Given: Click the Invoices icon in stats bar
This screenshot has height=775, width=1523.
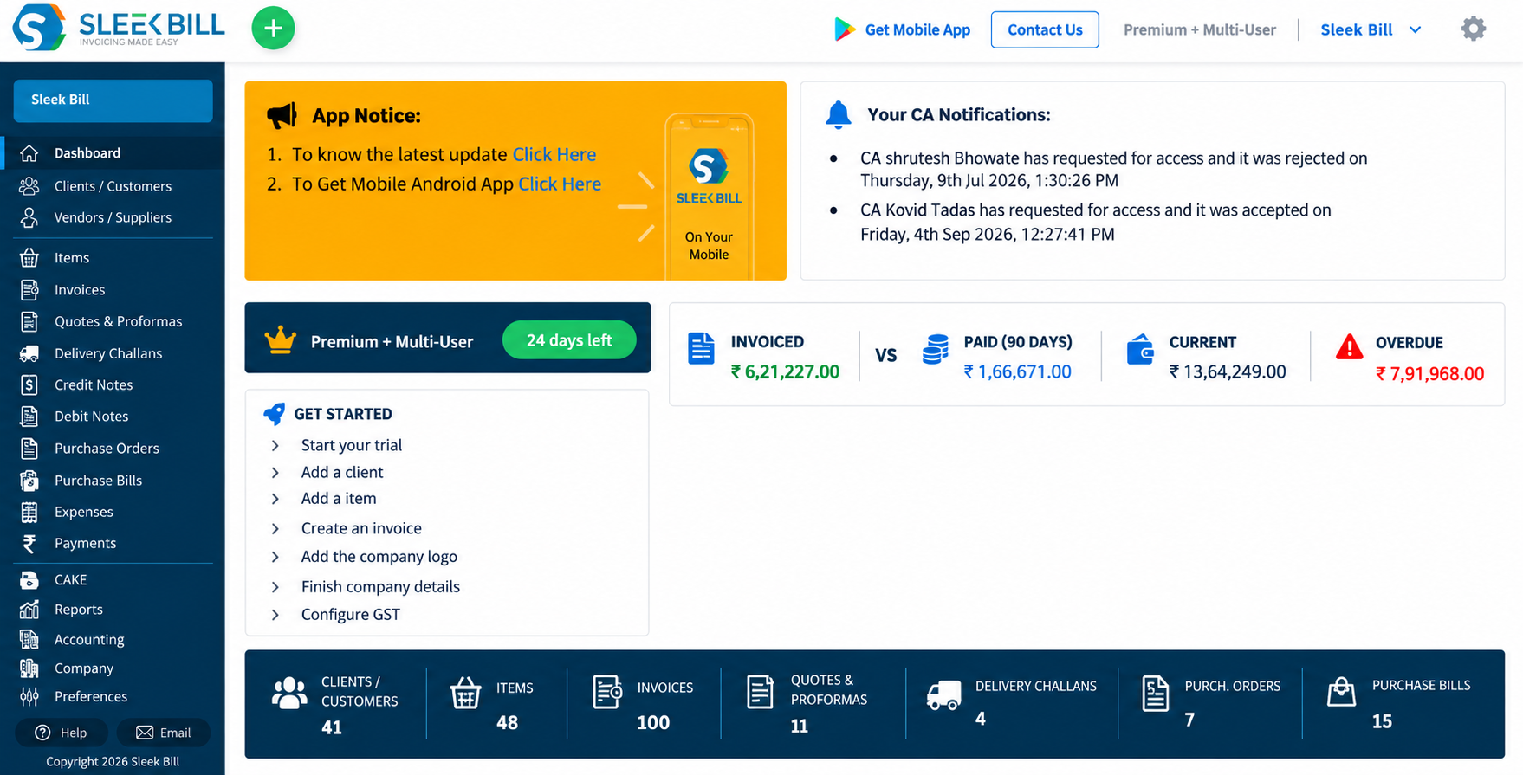Looking at the screenshot, I should pos(607,692).
